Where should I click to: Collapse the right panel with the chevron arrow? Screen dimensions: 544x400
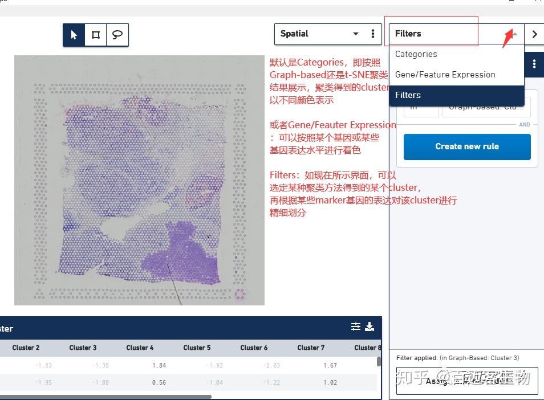pyautogui.click(x=535, y=34)
